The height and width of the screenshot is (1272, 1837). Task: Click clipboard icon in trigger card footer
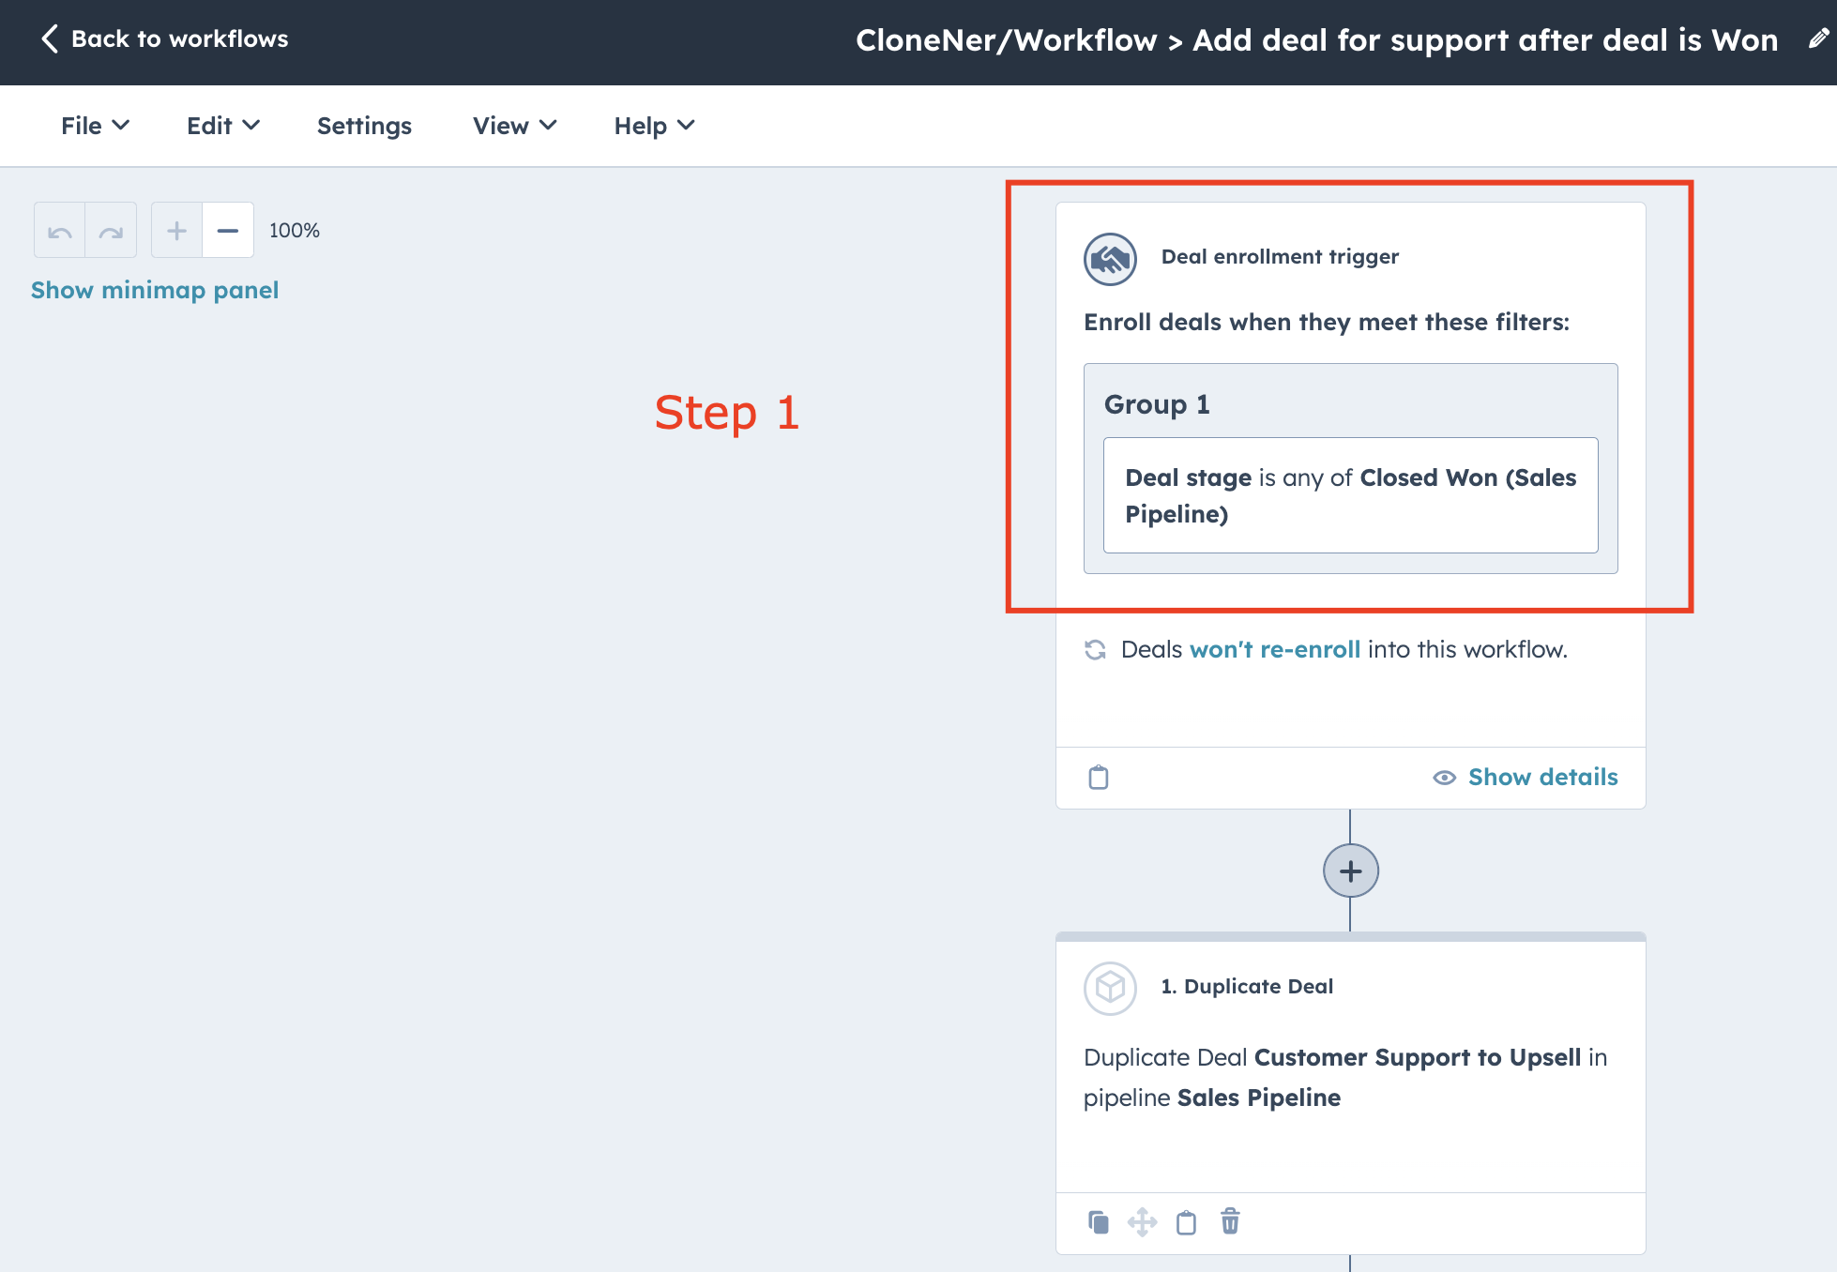(x=1099, y=777)
